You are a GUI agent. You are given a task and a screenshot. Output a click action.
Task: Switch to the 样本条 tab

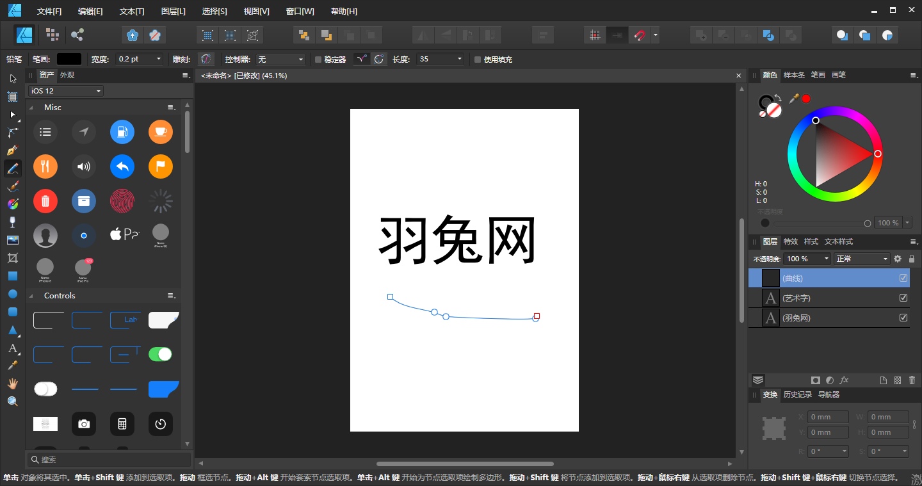coord(794,75)
